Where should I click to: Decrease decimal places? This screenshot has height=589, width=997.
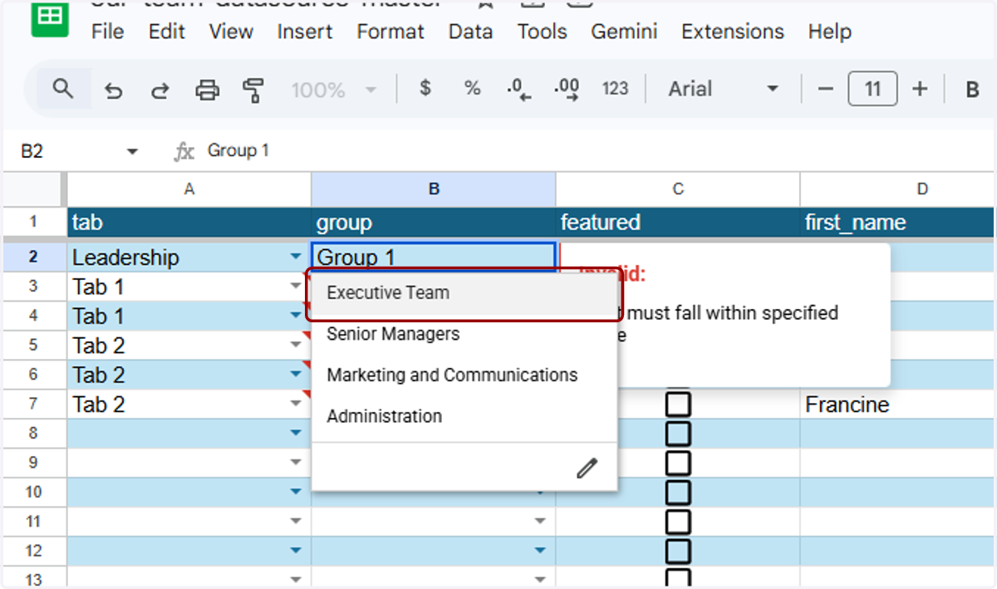[x=519, y=89]
